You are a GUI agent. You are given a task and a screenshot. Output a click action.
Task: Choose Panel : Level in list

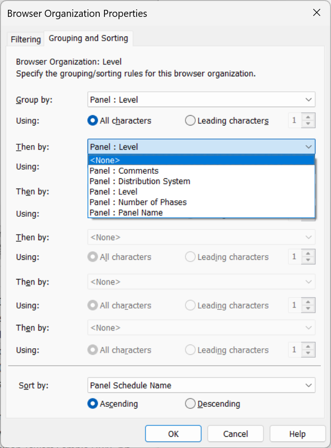(x=113, y=191)
